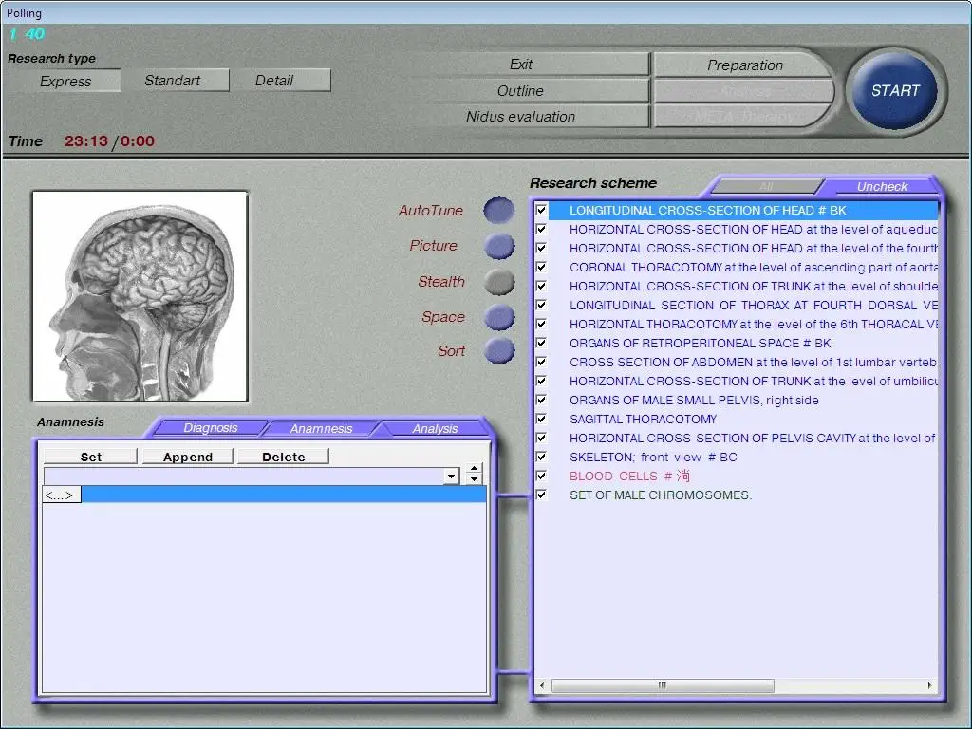
Task: Click the anamnesis stepper down arrow
Action: [475, 480]
